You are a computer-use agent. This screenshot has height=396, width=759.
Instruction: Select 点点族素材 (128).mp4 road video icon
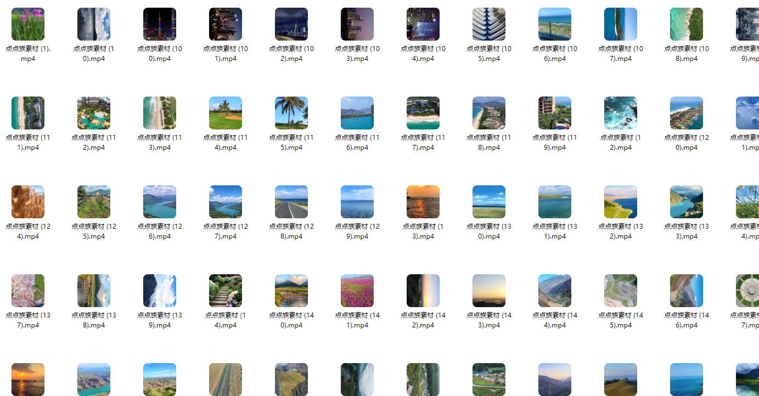291,202
